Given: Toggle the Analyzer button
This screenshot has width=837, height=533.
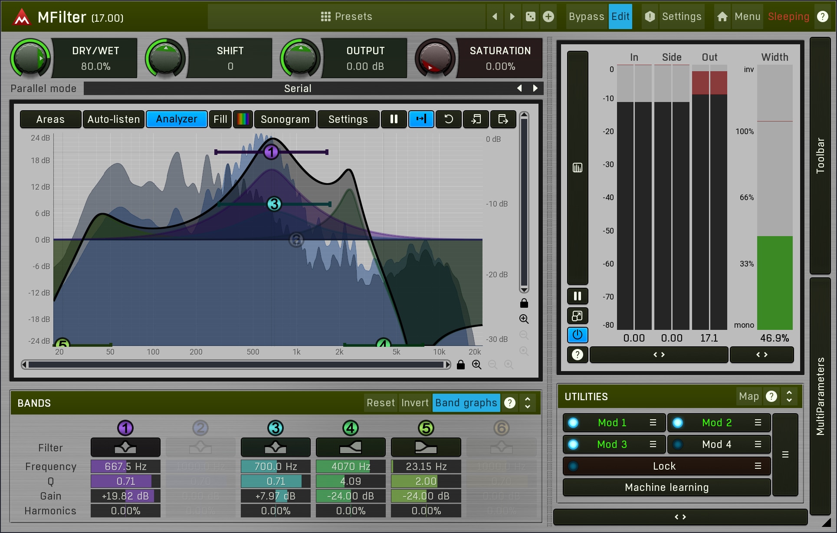Looking at the screenshot, I should [176, 119].
